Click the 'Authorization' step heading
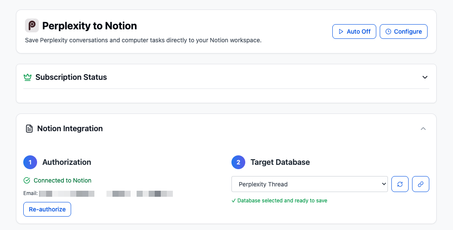 67,162
